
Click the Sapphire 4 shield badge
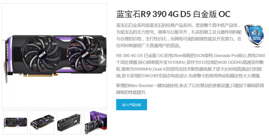[254, 36]
